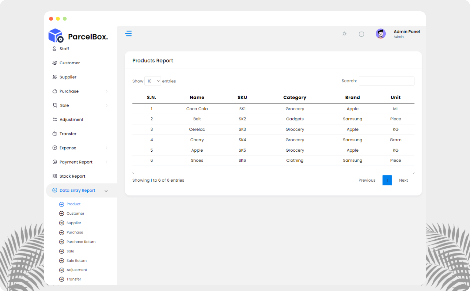Click the Data Entry Report chart icon
Screen dimensions: 470x291
[x=55, y=190]
